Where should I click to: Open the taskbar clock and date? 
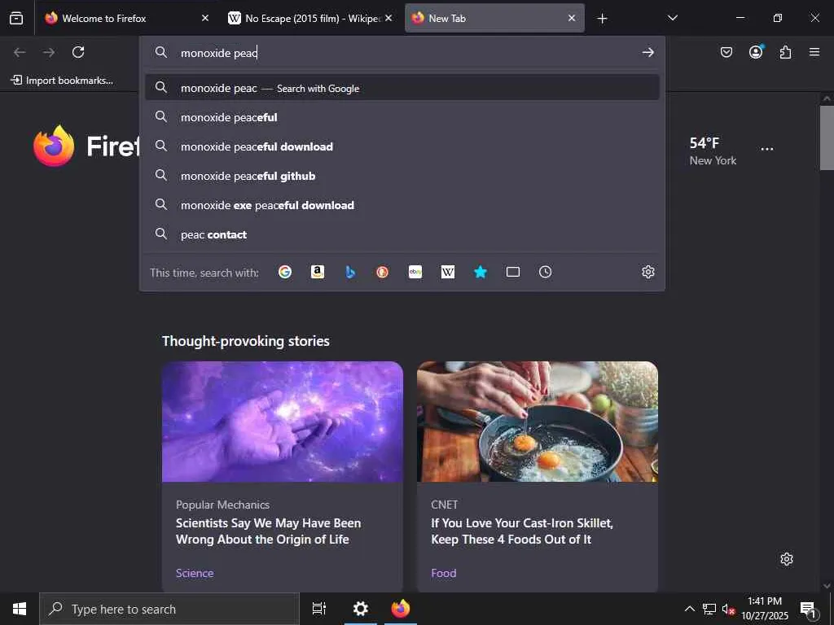click(765, 609)
